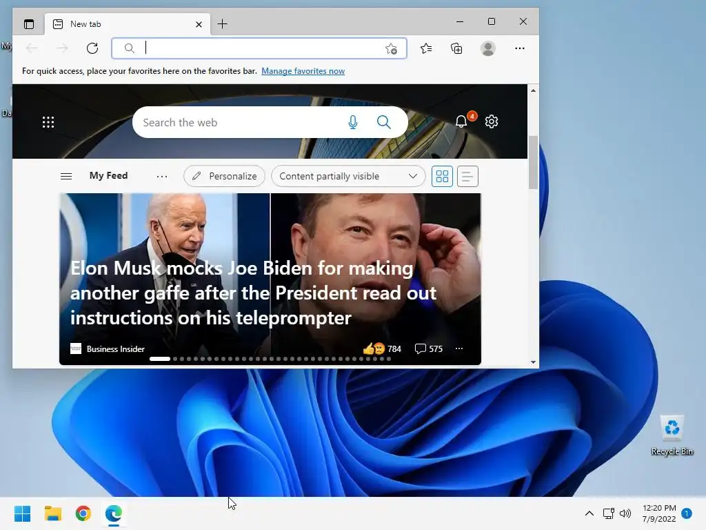Click the browser forward arrow
Viewport: 706px width, 530px height.
coord(62,48)
